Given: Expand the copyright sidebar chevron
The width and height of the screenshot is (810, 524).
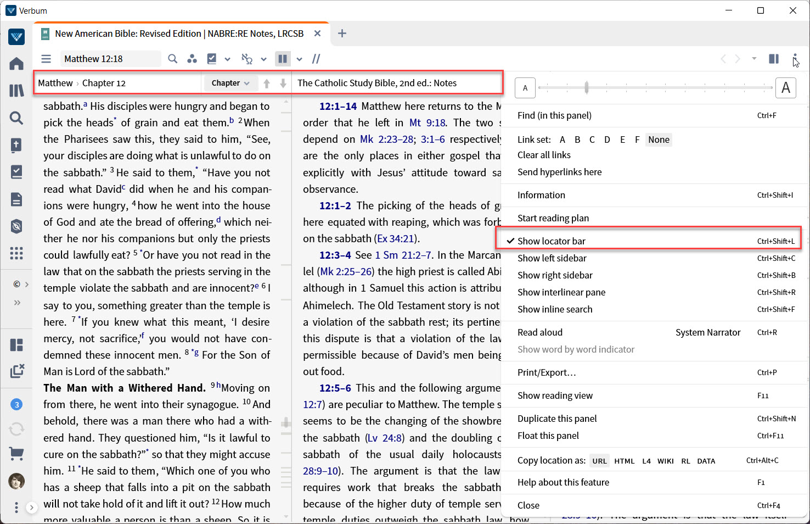Looking at the screenshot, I should 26,284.
